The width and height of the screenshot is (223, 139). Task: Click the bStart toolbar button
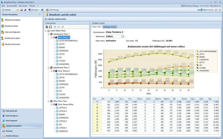point(6,10)
